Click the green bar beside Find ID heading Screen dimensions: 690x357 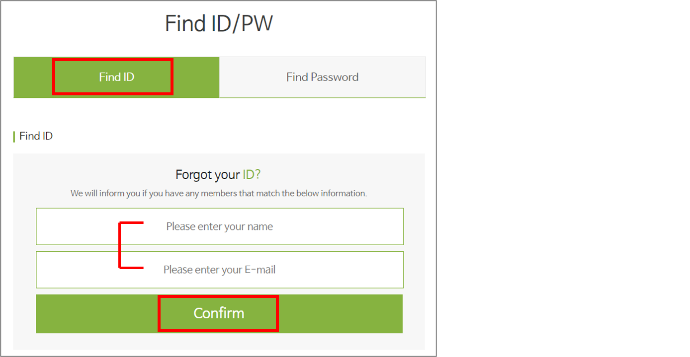pyautogui.click(x=14, y=137)
